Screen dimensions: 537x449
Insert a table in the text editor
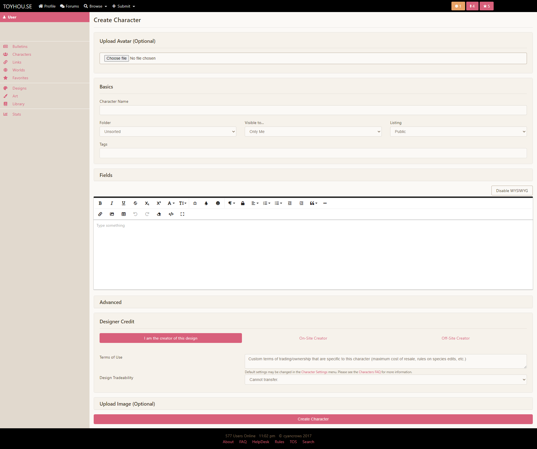(x=123, y=214)
